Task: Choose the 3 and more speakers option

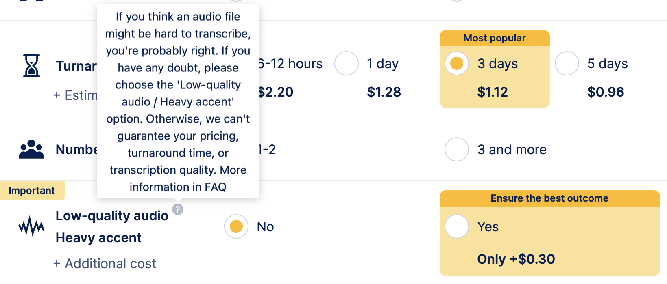Action: (x=456, y=149)
